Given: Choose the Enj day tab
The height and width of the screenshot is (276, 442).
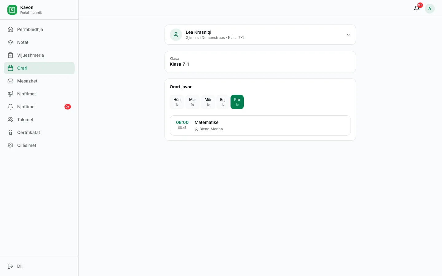Looking at the screenshot, I should [223, 102].
